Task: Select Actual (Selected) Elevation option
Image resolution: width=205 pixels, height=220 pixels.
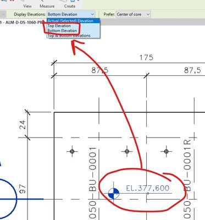Action: (73, 21)
